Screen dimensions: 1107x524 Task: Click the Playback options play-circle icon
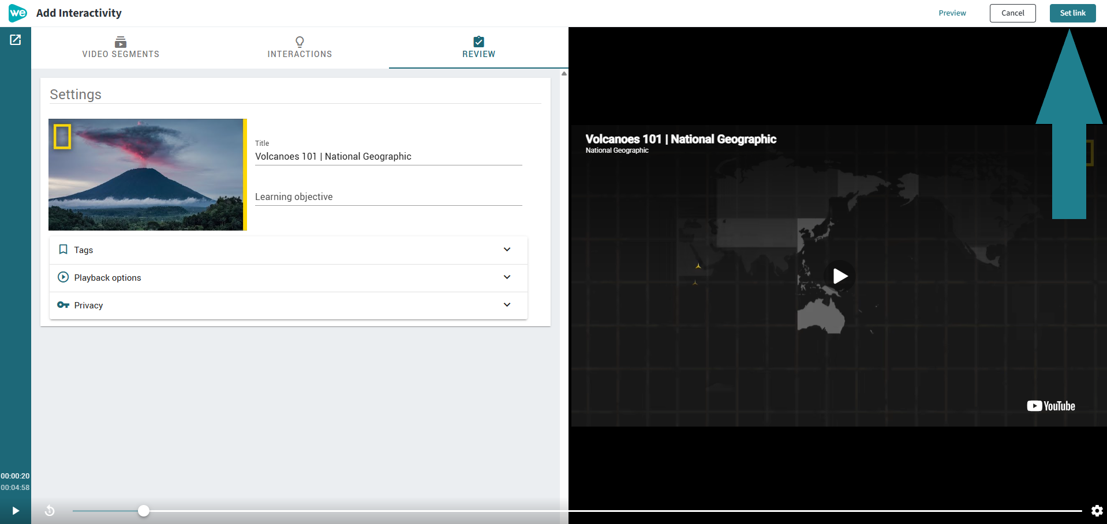point(63,277)
